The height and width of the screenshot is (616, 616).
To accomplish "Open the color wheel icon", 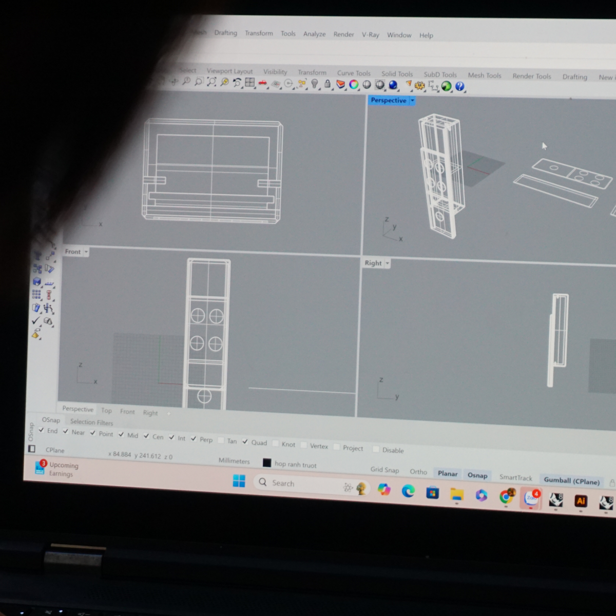I will click(x=354, y=85).
